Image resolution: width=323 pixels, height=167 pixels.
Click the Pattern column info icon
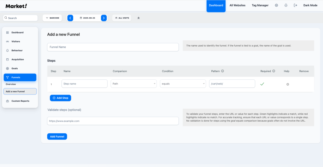(223, 71)
